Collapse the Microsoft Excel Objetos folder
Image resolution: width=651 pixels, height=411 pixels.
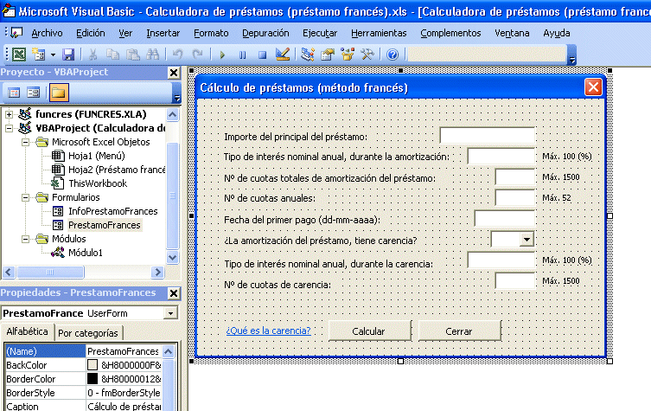[x=26, y=142]
